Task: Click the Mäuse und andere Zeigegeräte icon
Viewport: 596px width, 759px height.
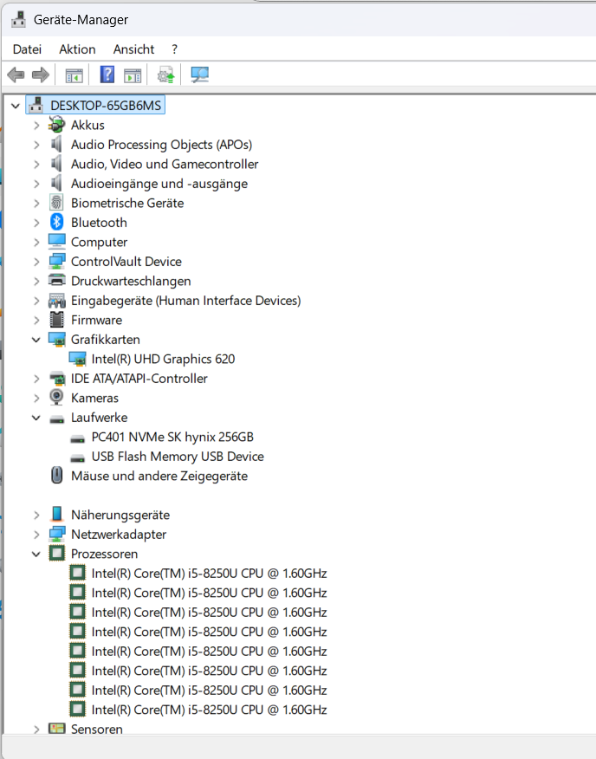Action: point(56,476)
